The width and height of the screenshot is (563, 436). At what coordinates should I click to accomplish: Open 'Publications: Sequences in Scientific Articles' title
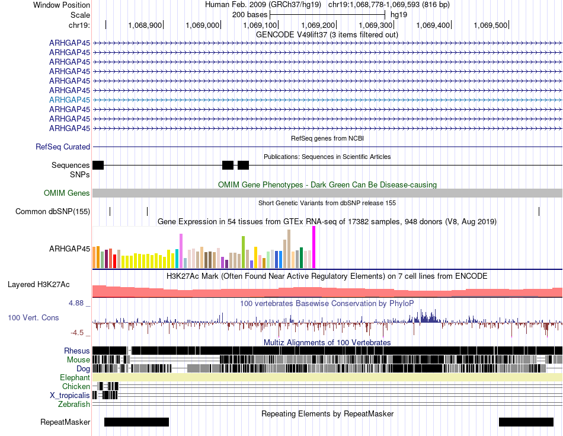[327, 157]
